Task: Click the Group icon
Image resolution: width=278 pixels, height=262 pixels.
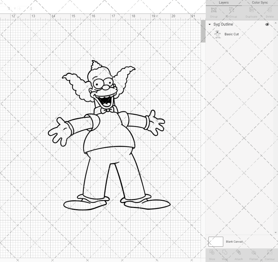Action: tap(214, 11)
